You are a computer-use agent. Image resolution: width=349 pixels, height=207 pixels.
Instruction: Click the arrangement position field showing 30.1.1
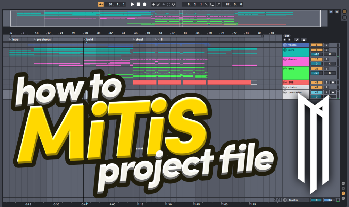click(115, 4)
